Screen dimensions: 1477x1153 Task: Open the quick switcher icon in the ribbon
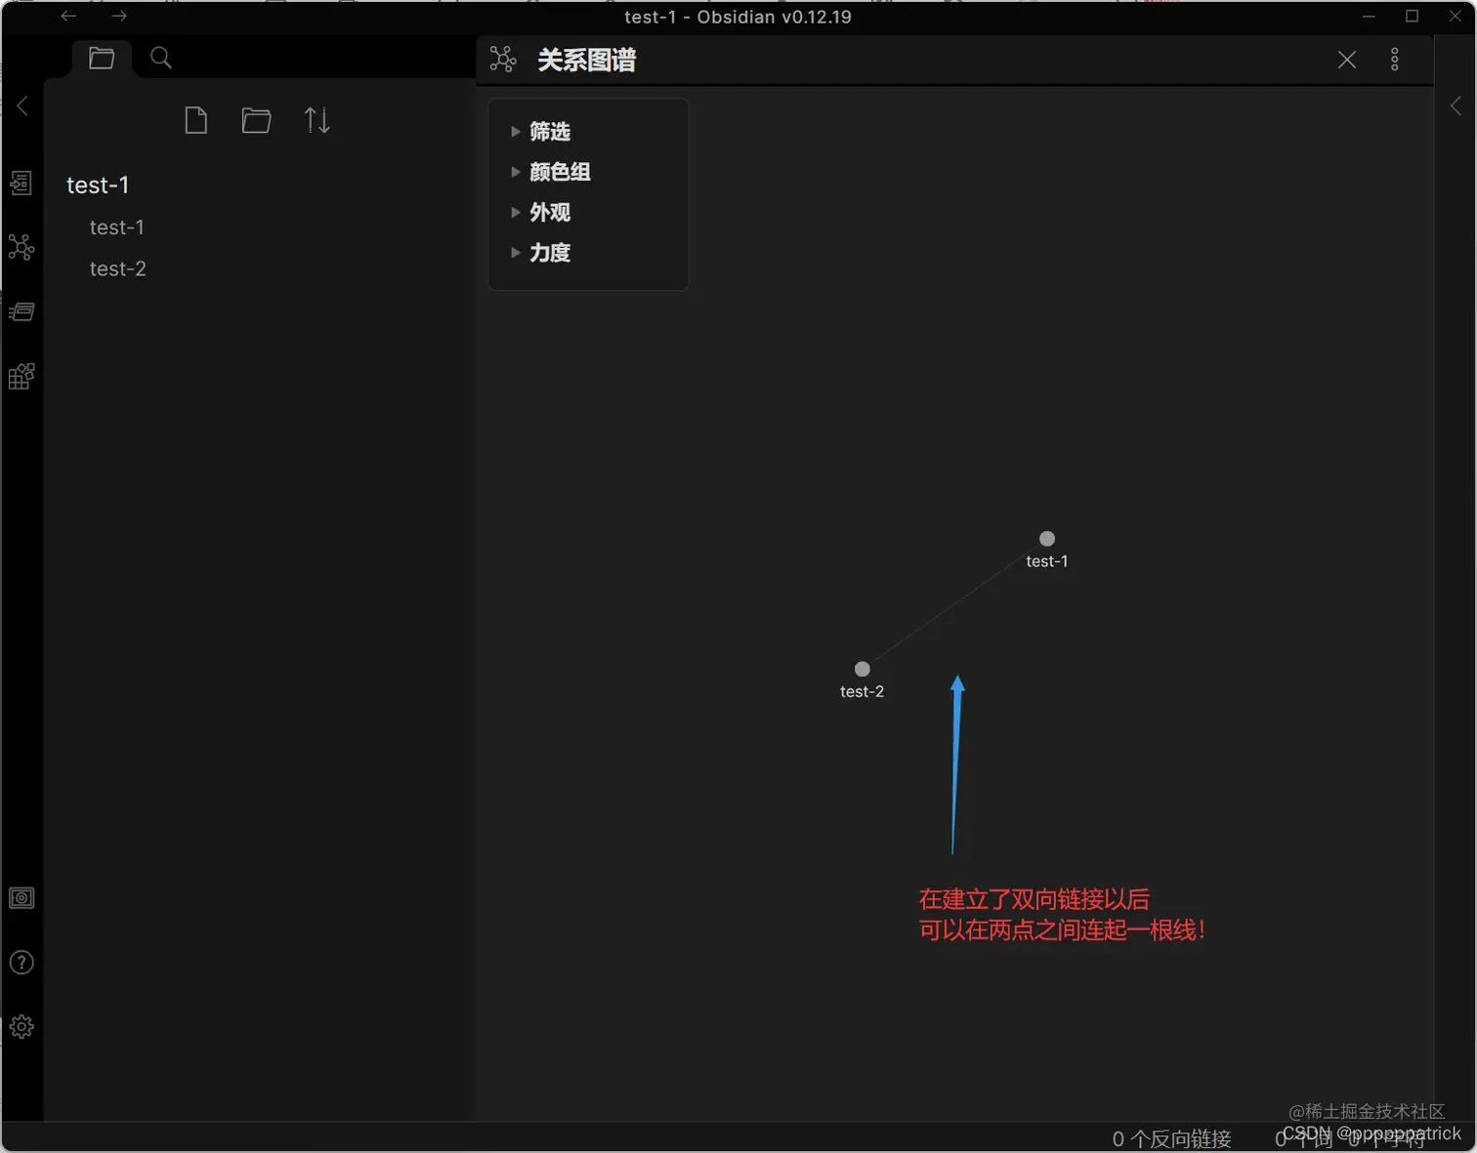pos(21,182)
